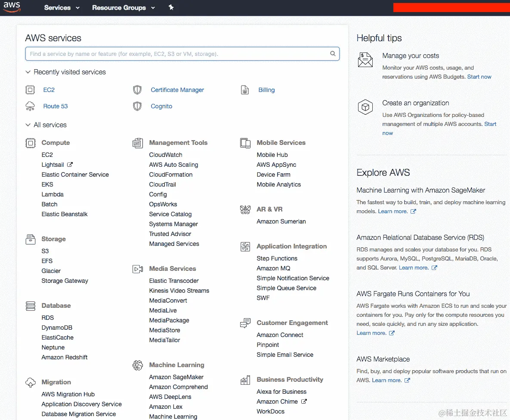Open Route 53 service link

click(x=55, y=106)
